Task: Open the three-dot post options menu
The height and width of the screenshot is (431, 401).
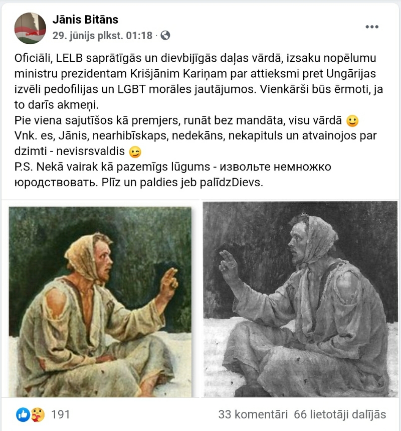Action: [x=372, y=27]
